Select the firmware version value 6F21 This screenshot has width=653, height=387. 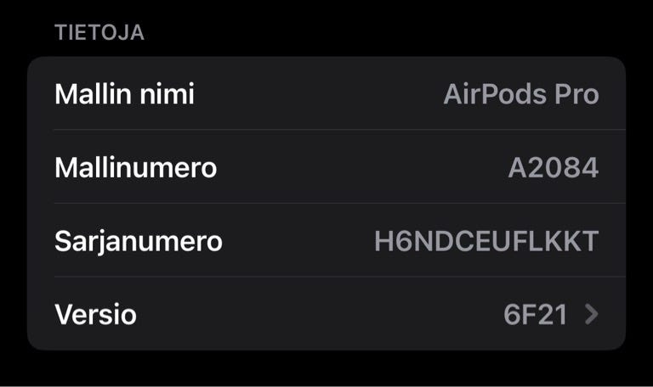(535, 315)
